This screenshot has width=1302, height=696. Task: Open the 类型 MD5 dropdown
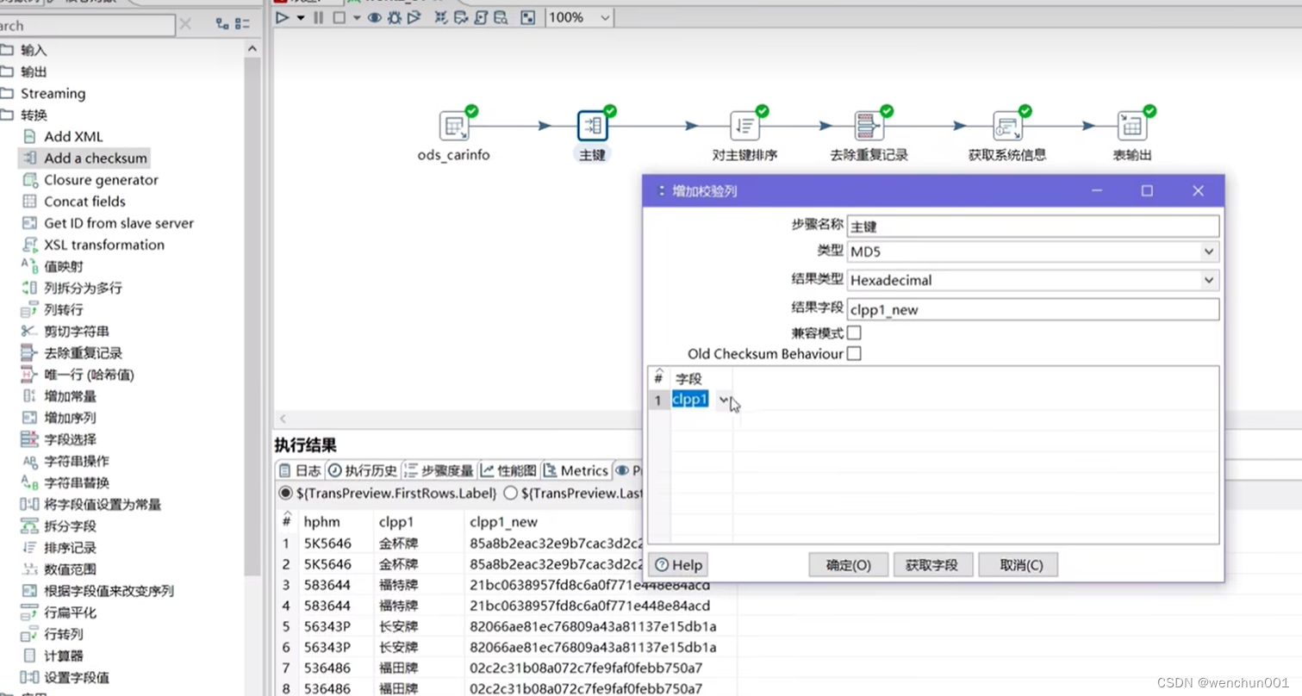[1211, 252]
